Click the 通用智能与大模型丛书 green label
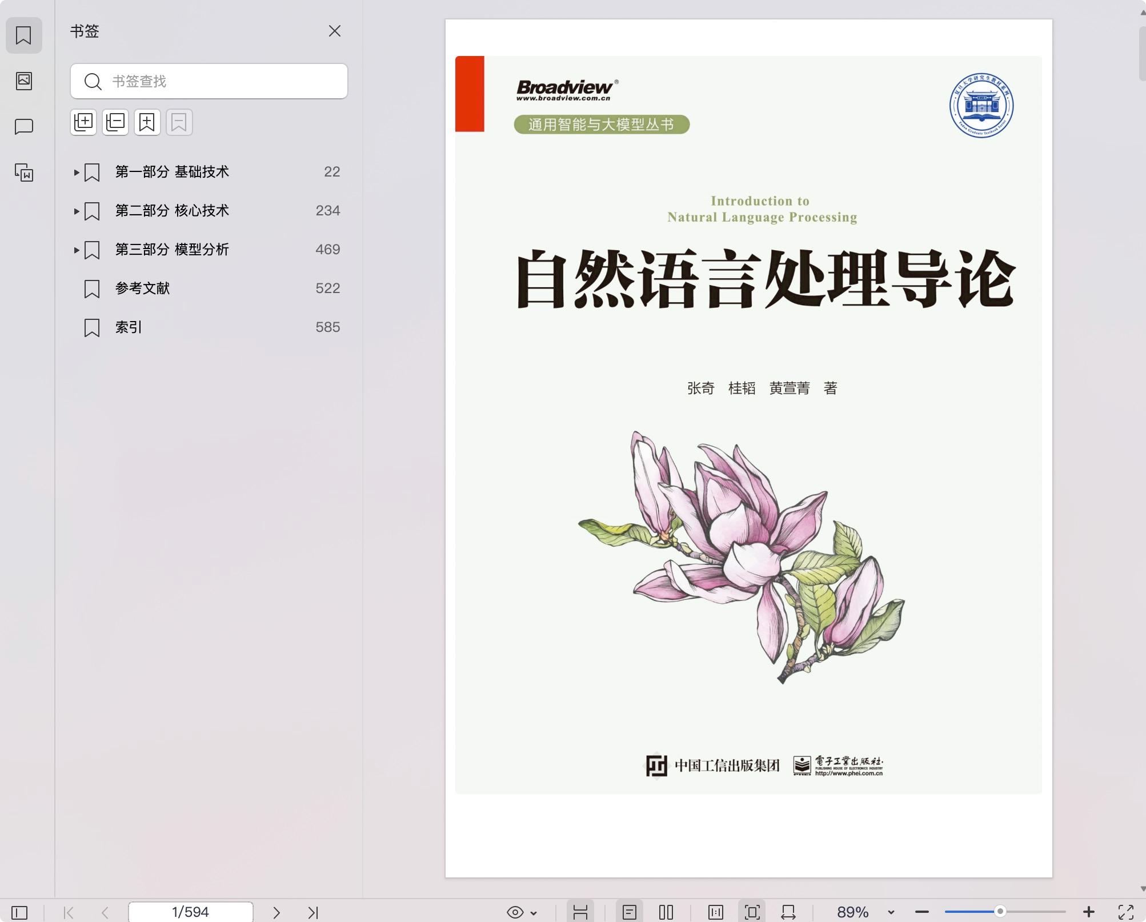Viewport: 1146px width, 922px height. click(x=602, y=125)
